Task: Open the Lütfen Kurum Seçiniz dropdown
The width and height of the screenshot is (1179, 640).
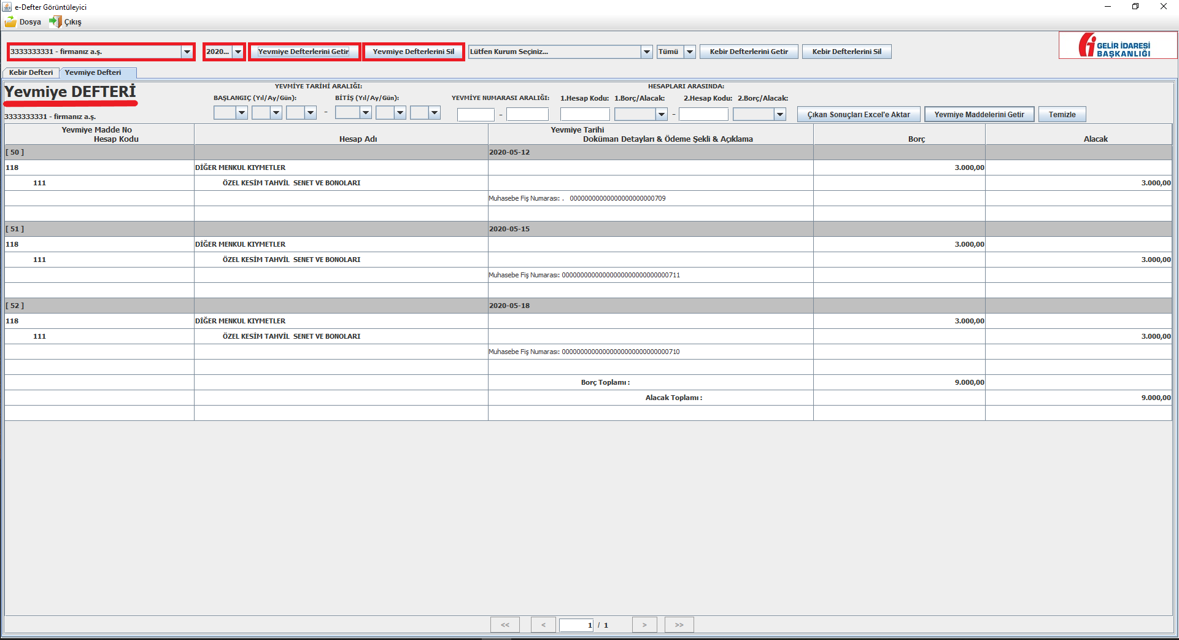Action: (646, 52)
